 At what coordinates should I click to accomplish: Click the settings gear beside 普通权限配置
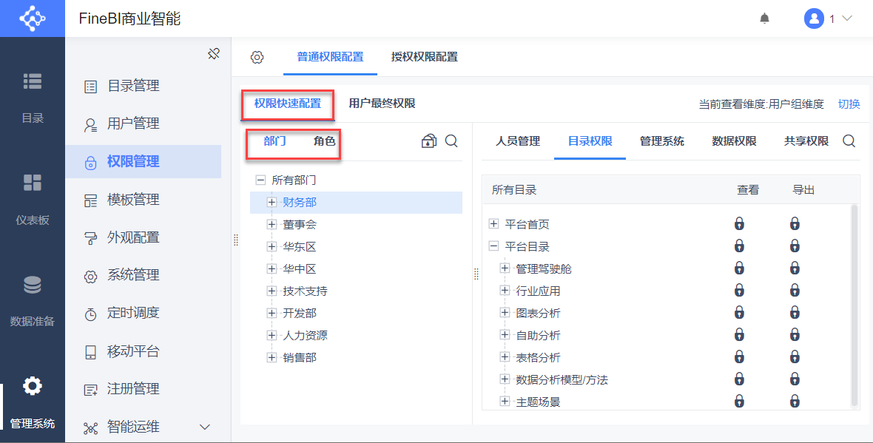click(257, 57)
